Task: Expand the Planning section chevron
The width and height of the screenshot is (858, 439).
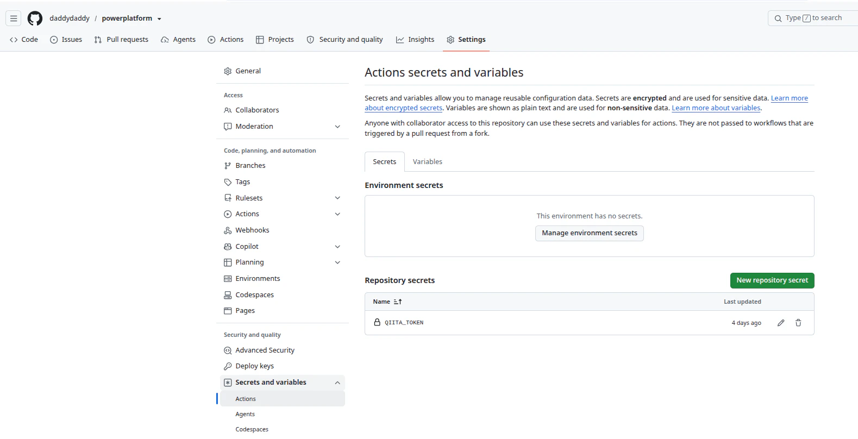Action: [x=337, y=262]
